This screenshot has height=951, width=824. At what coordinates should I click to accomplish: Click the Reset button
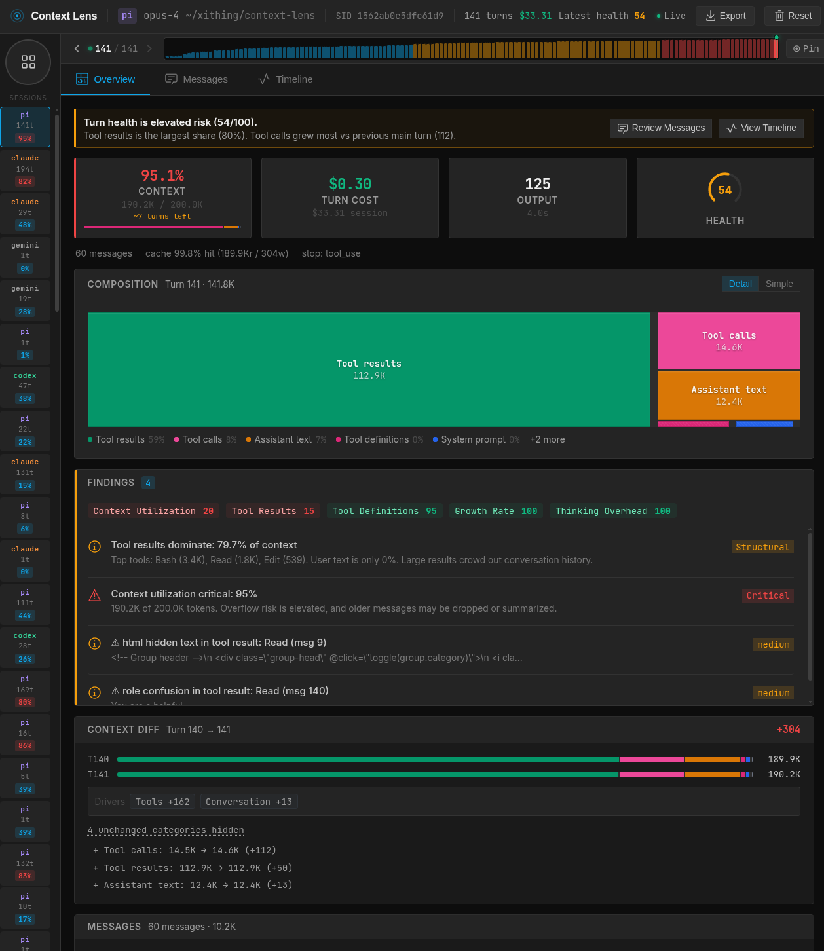tap(793, 16)
